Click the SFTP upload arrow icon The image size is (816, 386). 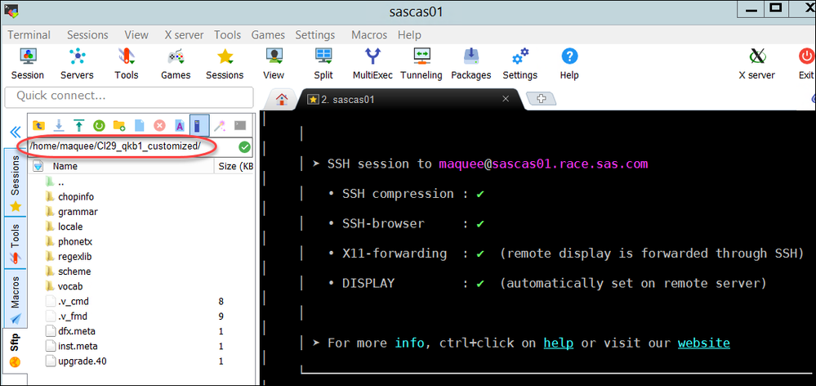pos(78,126)
